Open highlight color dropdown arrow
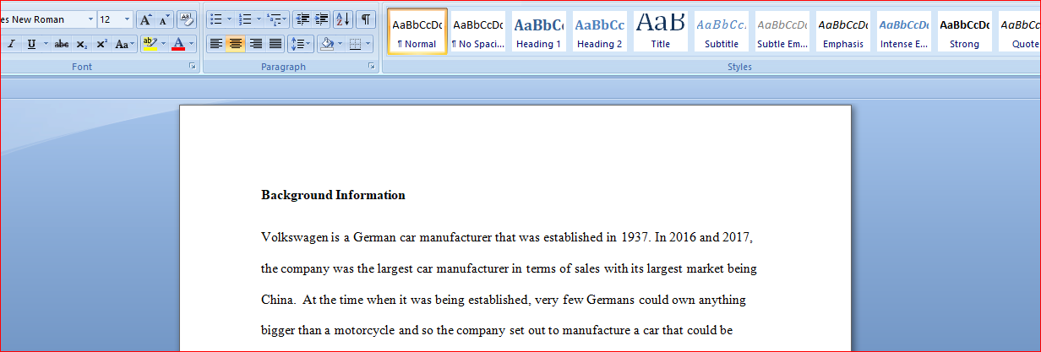Screen dimensions: 1041x352 [162, 44]
